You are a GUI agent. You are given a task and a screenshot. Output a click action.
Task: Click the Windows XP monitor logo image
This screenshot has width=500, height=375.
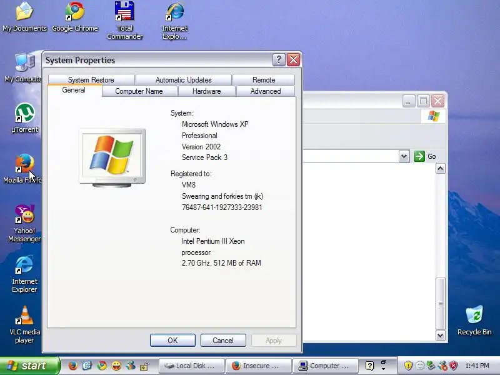click(x=112, y=158)
